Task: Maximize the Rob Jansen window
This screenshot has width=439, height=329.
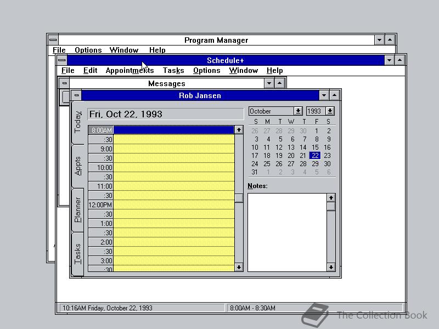Action: [x=335, y=95]
